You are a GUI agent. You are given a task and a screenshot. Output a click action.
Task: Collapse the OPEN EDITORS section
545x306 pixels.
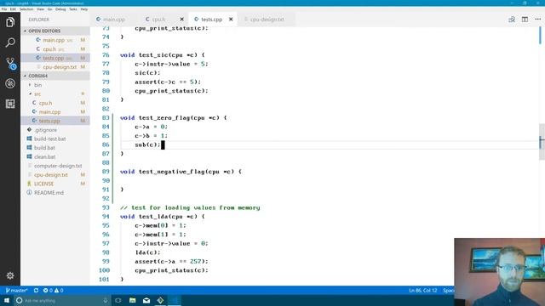point(44,31)
